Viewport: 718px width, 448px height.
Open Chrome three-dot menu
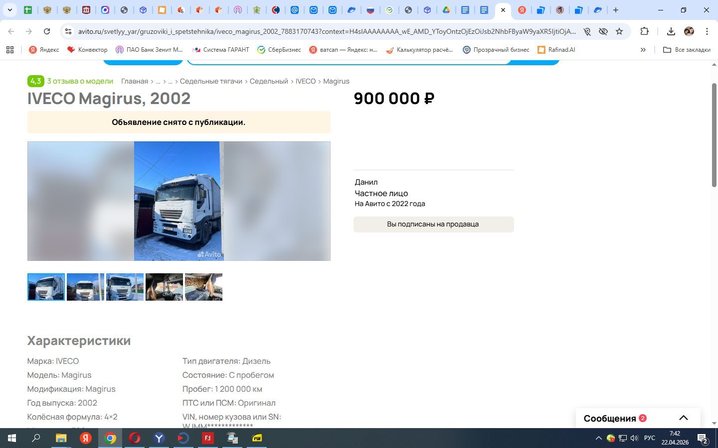[707, 31]
